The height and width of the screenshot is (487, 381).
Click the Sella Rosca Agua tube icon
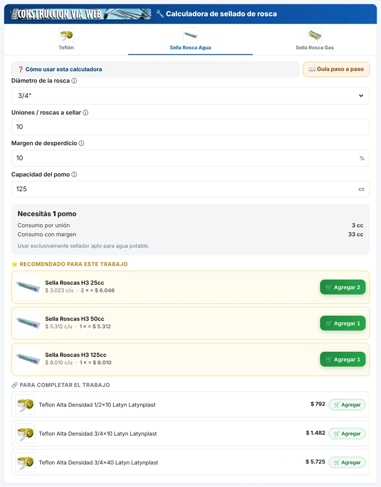(190, 35)
